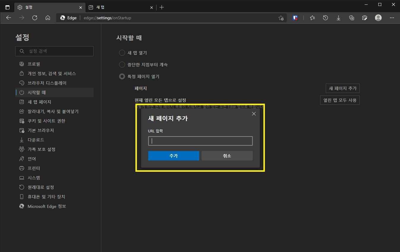Open the downloads list

click(x=339, y=18)
